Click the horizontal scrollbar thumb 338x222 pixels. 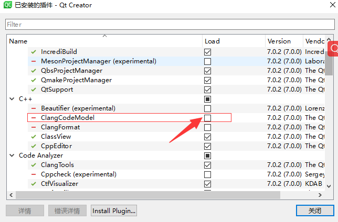148,195
